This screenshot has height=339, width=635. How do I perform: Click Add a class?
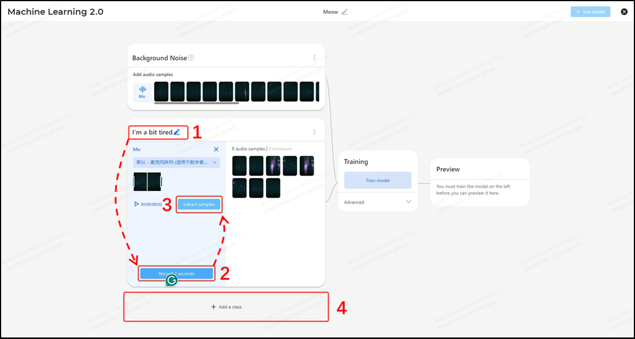pyautogui.click(x=227, y=307)
